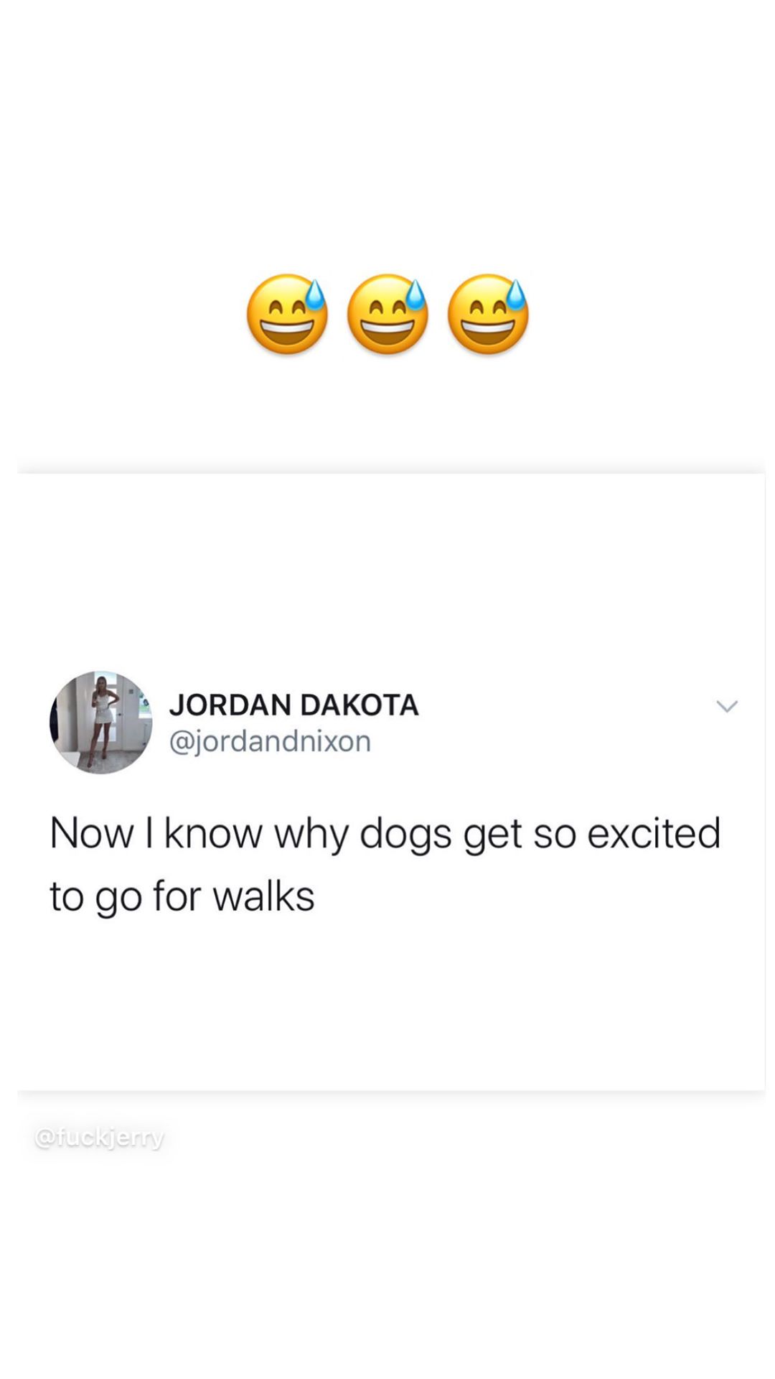The height and width of the screenshot is (1379, 775).
Task: Click the @fuckjerry watermark
Action: coord(100,1138)
